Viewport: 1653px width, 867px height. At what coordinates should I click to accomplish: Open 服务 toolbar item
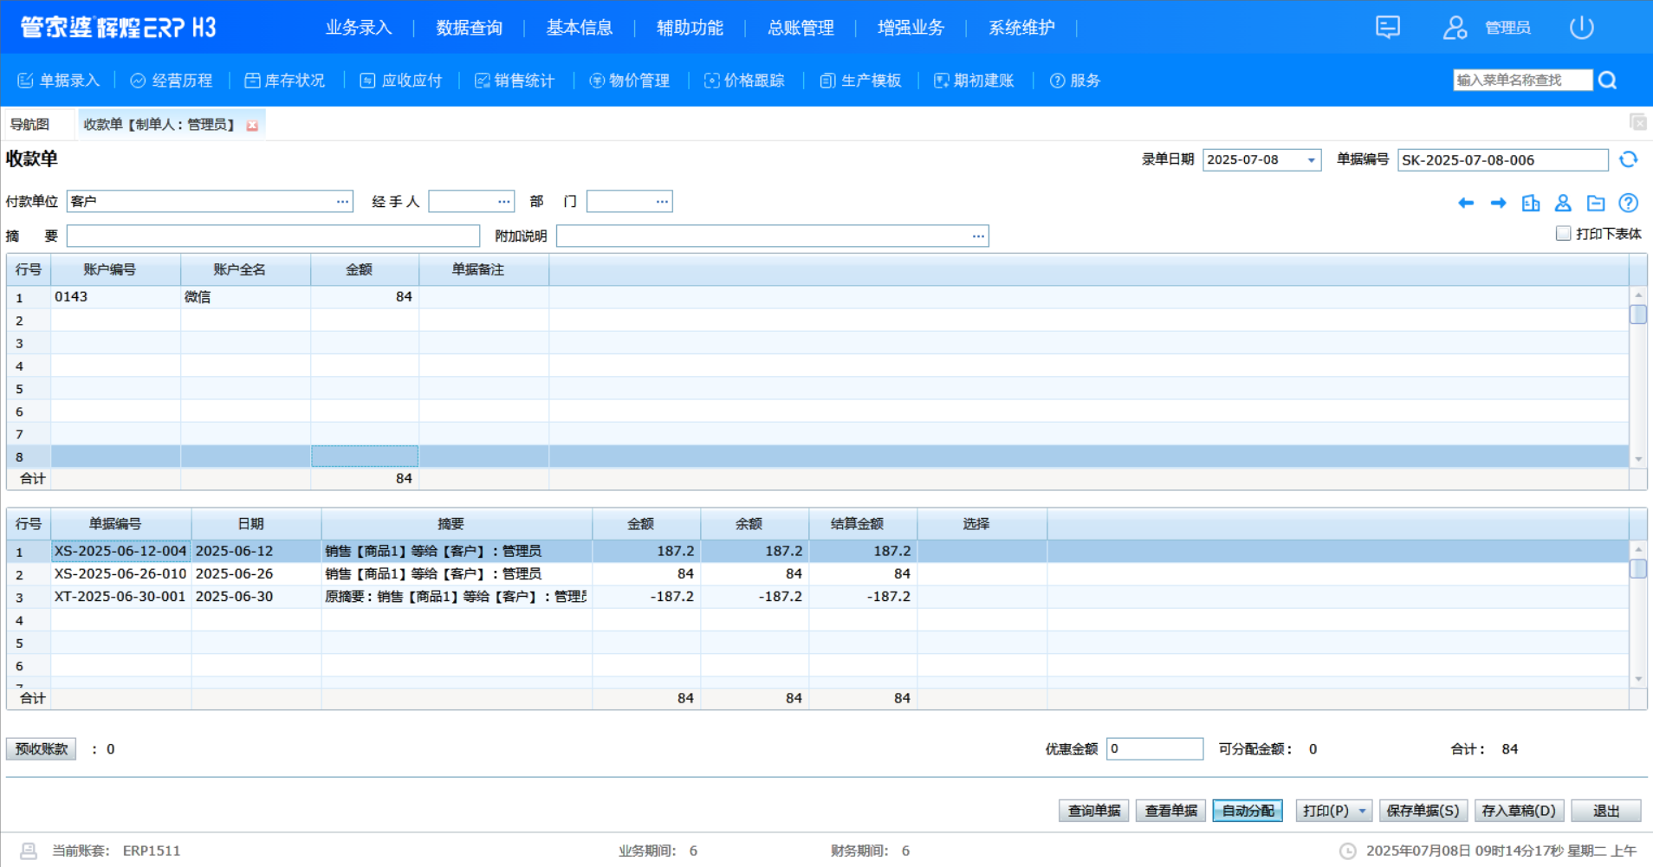(x=1075, y=81)
